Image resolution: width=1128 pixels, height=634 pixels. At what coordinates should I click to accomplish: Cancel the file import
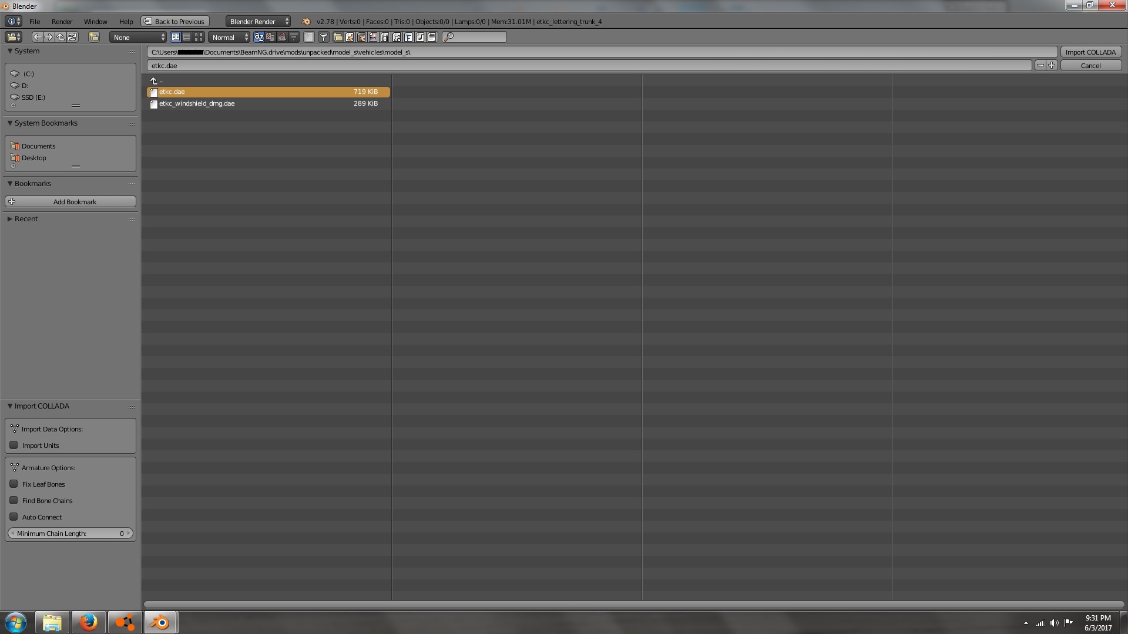pos(1090,65)
